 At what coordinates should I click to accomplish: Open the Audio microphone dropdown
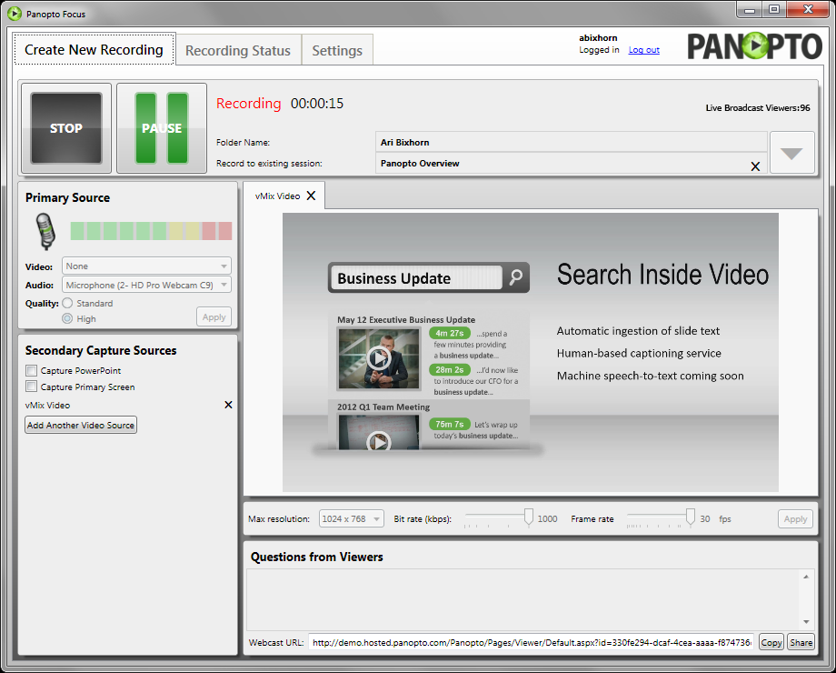(146, 285)
